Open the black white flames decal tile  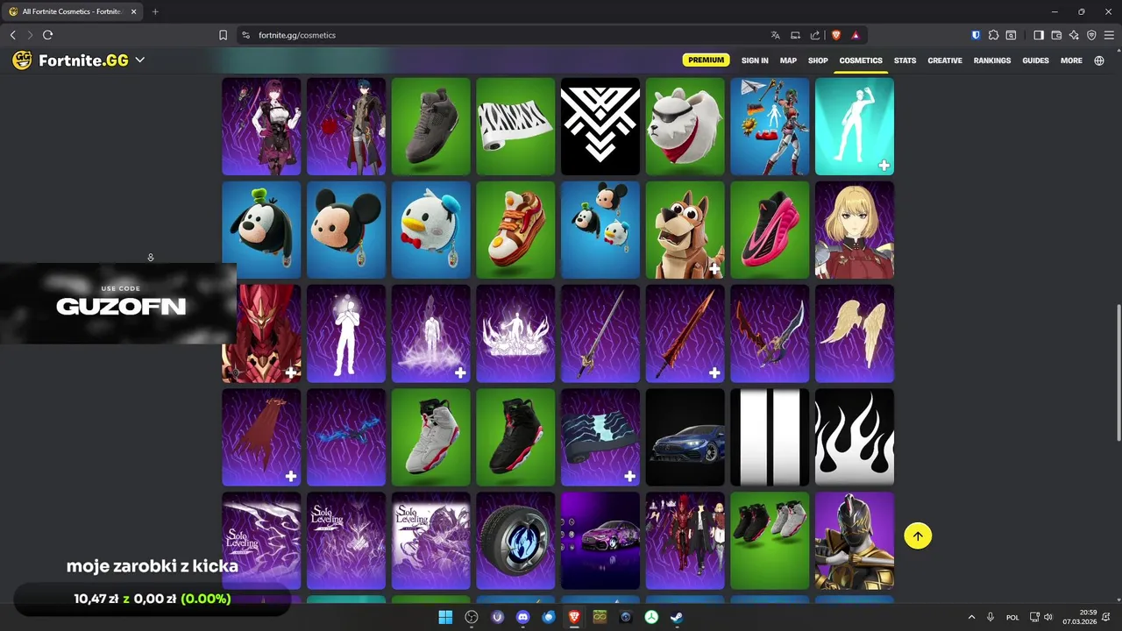point(855,437)
